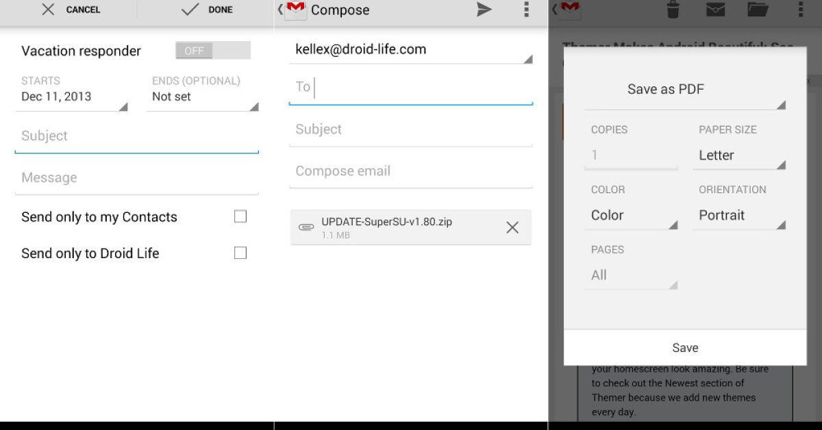822x430 pixels.
Task: Tap the Gmail logo in the Compose header
Action: (295, 9)
